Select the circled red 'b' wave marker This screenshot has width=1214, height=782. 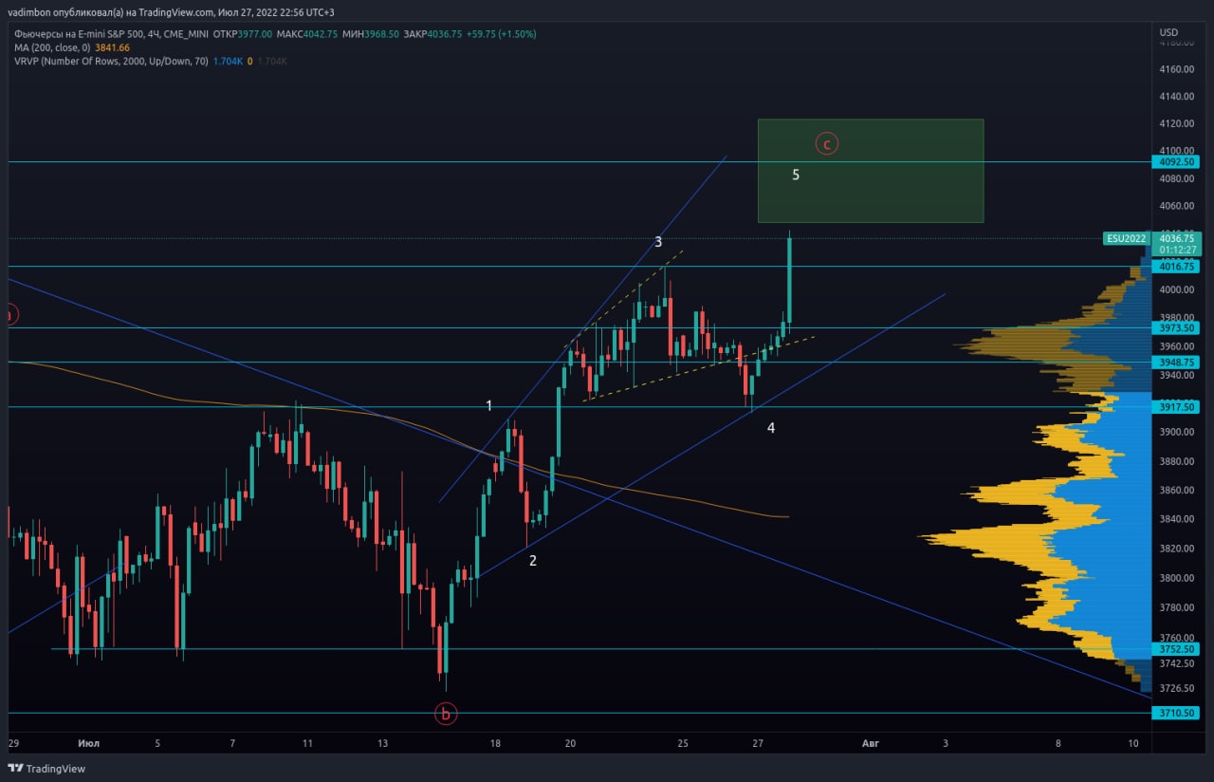point(446,714)
